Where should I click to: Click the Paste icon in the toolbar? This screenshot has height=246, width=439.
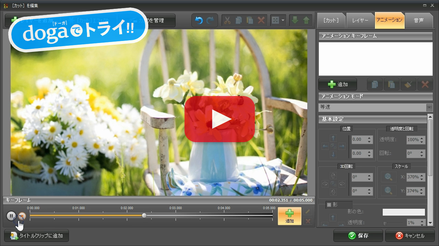point(250,20)
